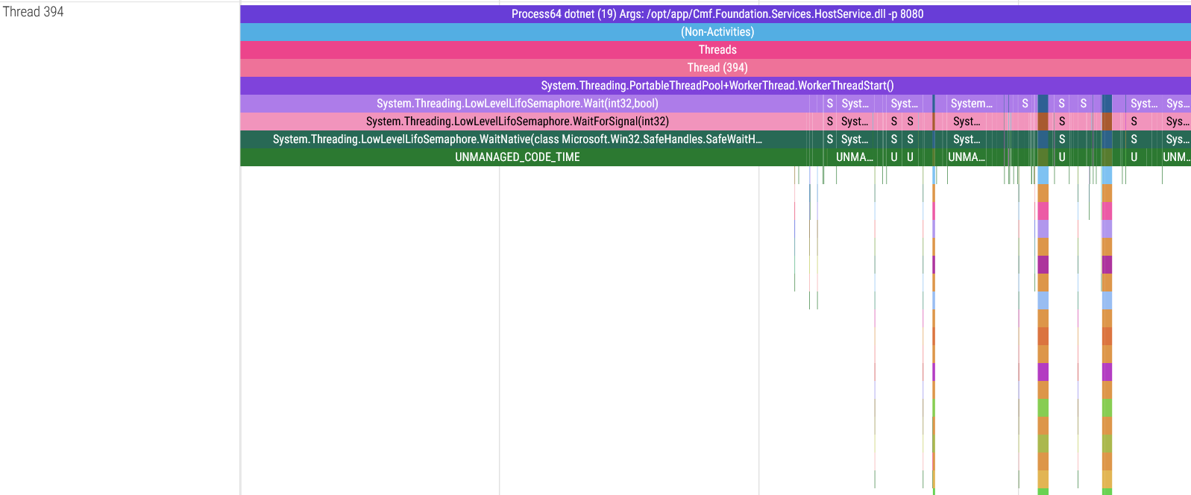Select the wide UNMANAGED_CODE_TIME frame
This screenshot has height=495, width=1191.
[x=517, y=157]
